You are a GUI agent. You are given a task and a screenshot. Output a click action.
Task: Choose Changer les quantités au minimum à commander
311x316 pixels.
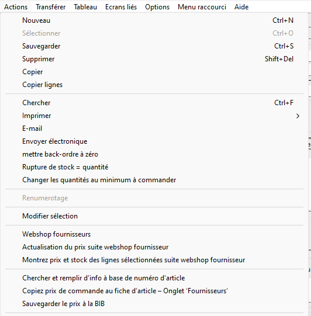coord(154,180)
